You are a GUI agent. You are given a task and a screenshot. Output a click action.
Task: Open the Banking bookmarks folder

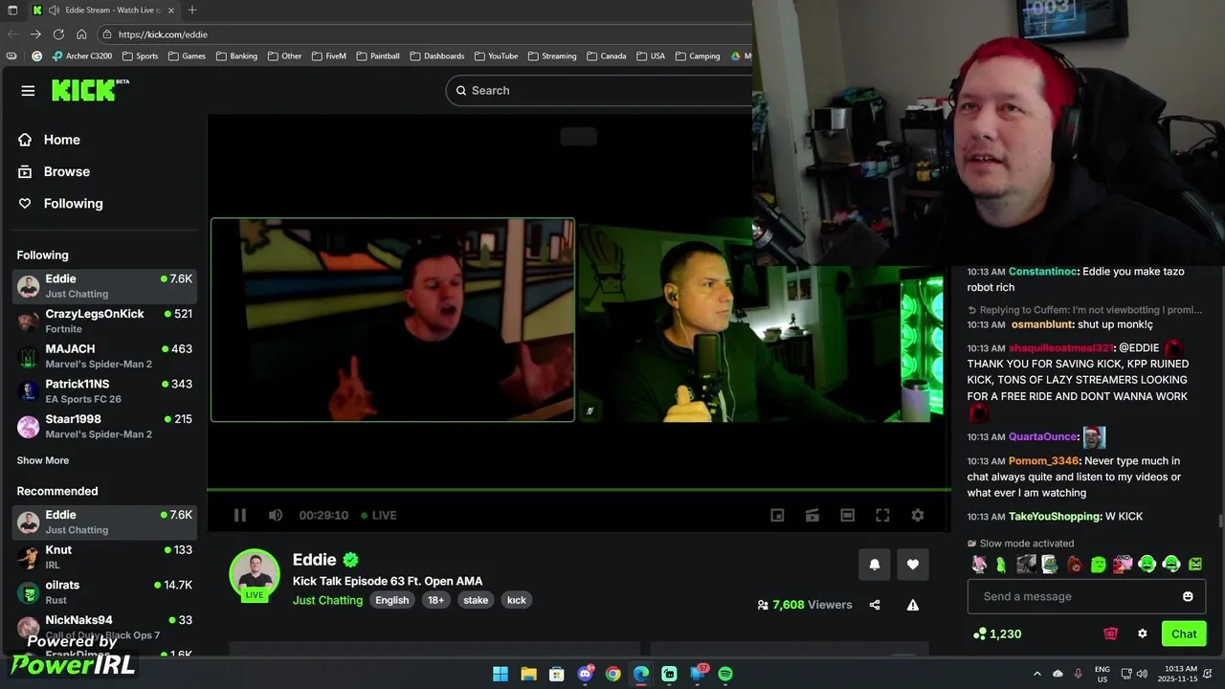(x=237, y=56)
